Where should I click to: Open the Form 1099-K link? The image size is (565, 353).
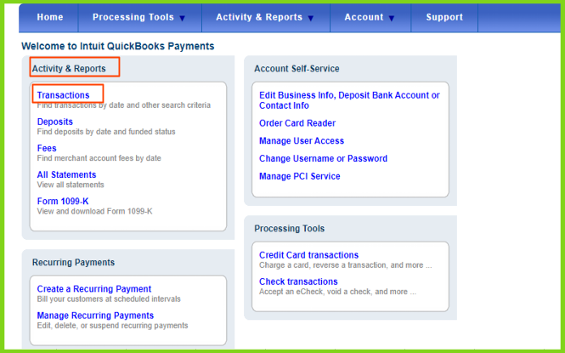tap(63, 202)
